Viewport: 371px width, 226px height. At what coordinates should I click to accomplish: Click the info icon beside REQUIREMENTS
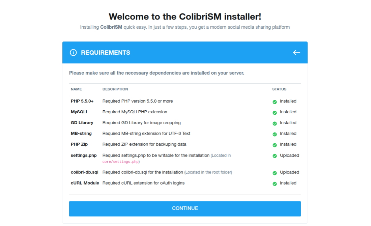tap(73, 53)
